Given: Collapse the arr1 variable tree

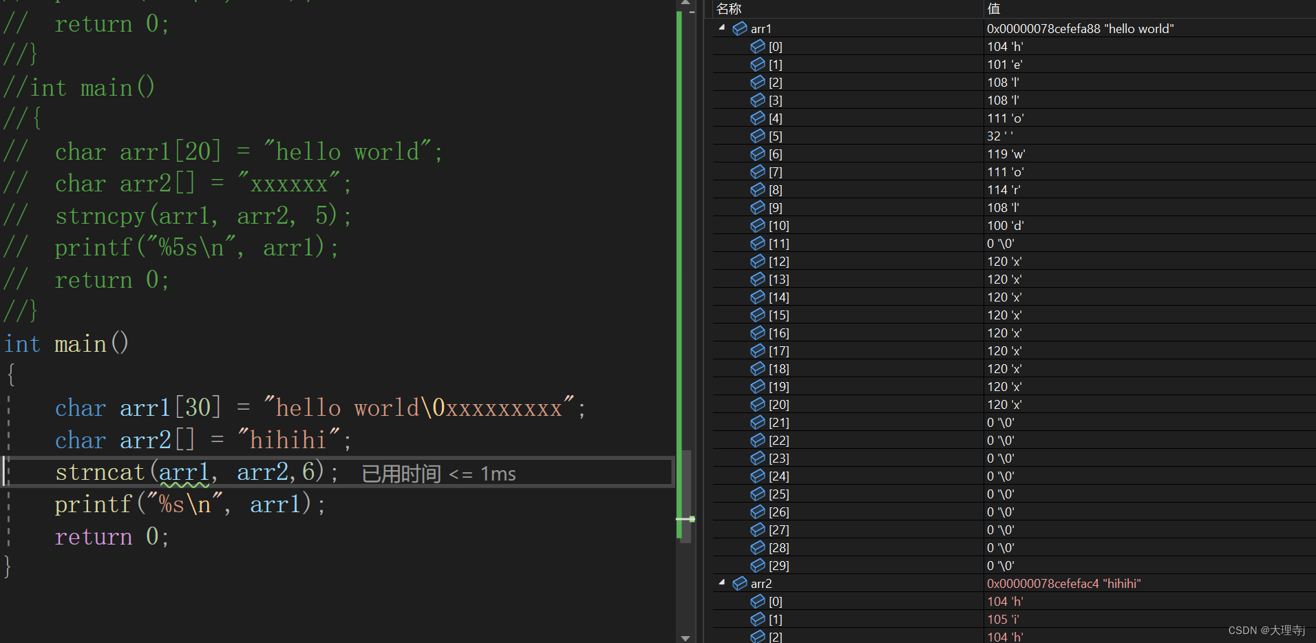Looking at the screenshot, I should pyautogui.click(x=721, y=28).
